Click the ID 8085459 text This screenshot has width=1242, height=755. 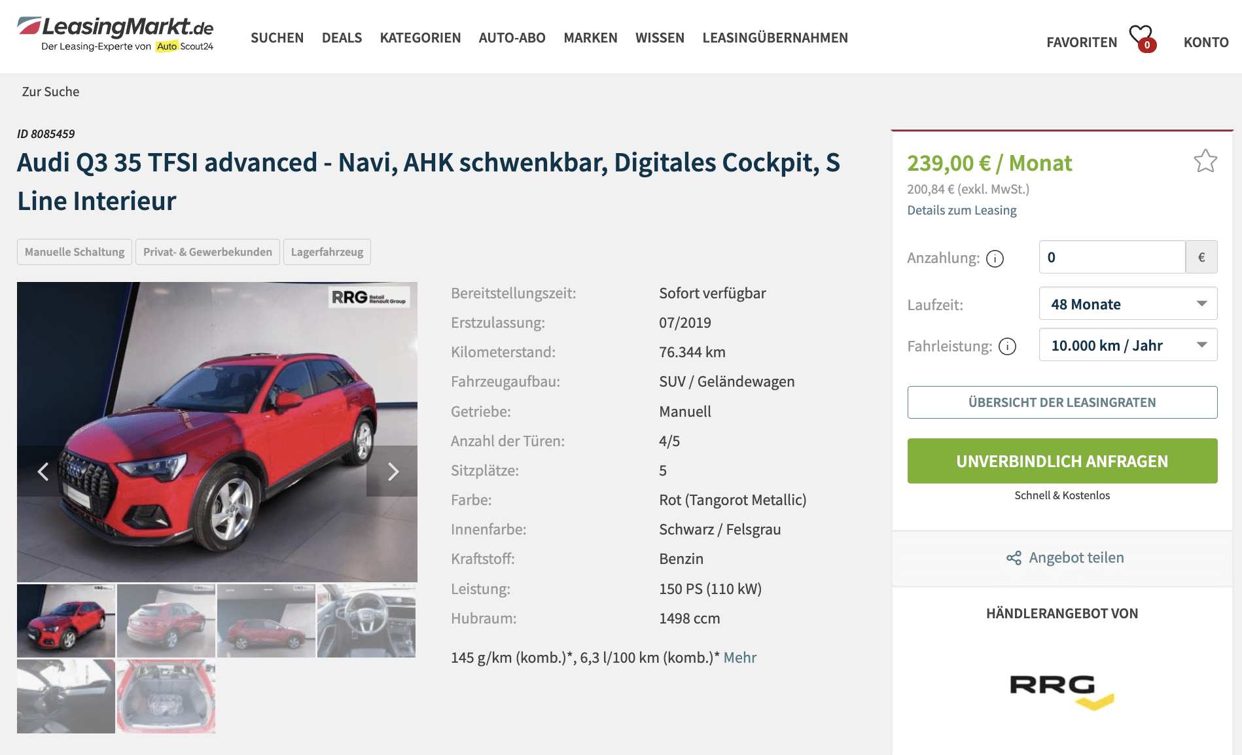[46, 134]
